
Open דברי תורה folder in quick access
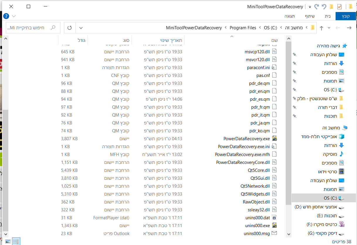(x=331, y=107)
